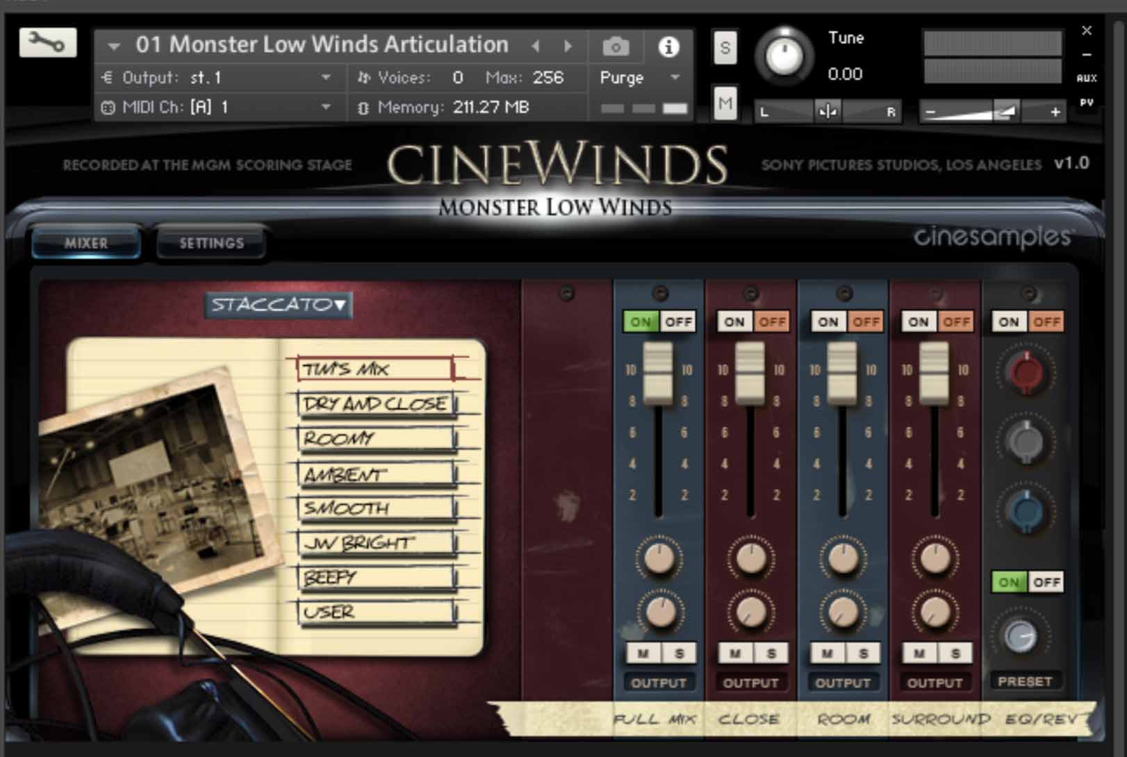Open the Staccato articulation dropdown

tap(278, 306)
